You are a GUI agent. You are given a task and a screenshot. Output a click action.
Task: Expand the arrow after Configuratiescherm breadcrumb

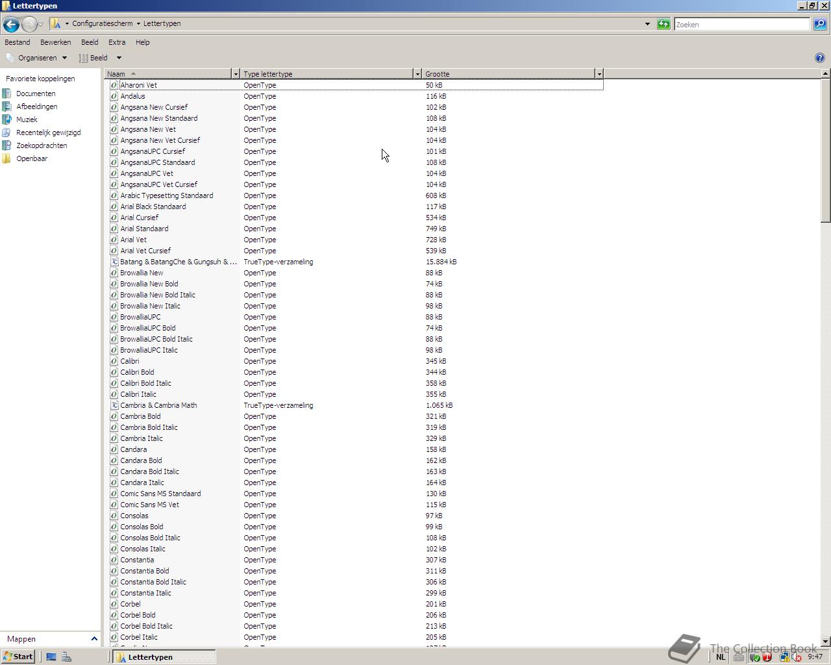point(138,23)
